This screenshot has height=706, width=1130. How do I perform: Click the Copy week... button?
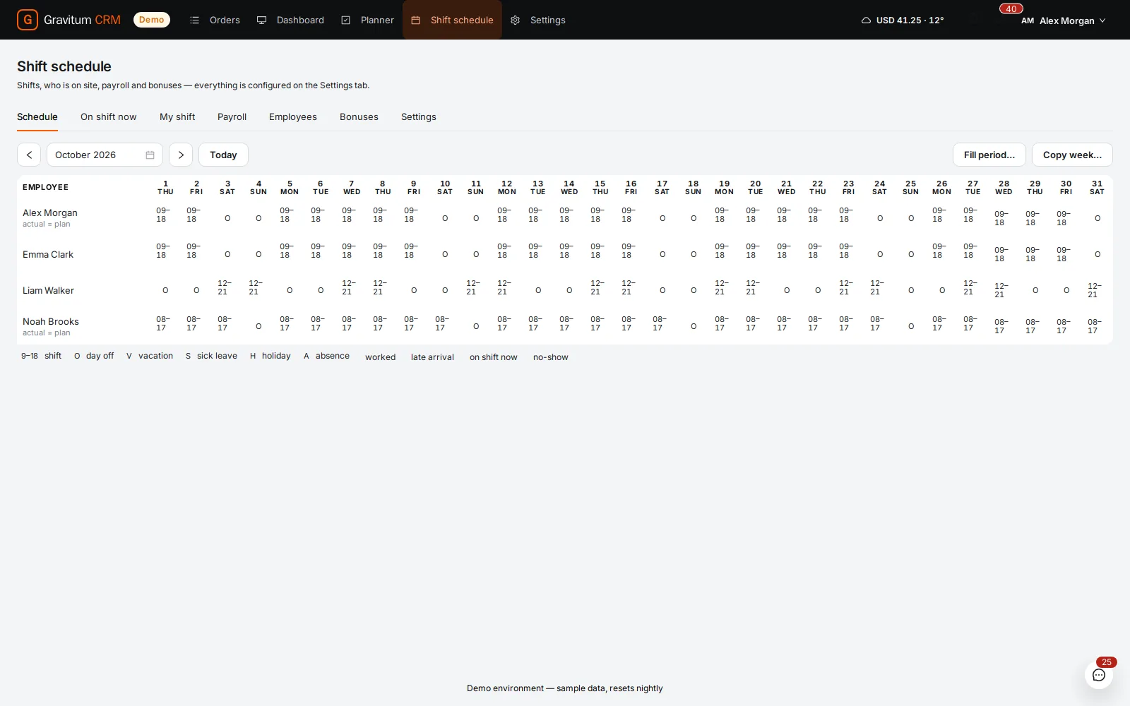1072,155
